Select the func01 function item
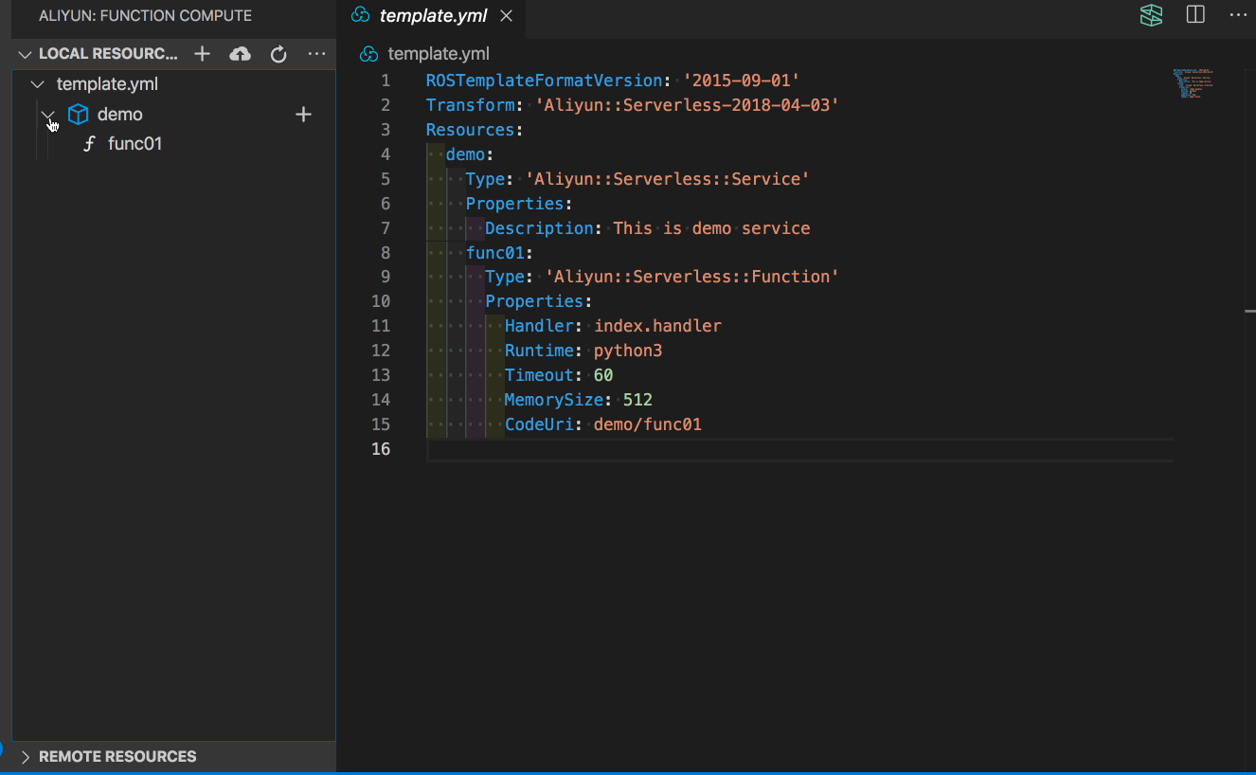The height and width of the screenshot is (775, 1256). pyautogui.click(x=135, y=144)
